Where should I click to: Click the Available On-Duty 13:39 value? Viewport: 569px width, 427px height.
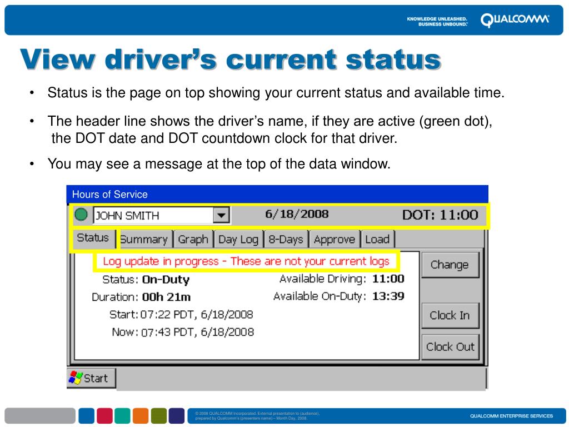click(388, 296)
